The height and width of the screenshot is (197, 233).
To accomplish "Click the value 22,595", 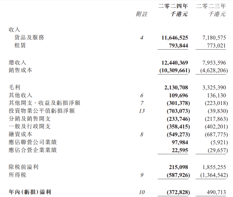I will pyautogui.click(x=180, y=150).
